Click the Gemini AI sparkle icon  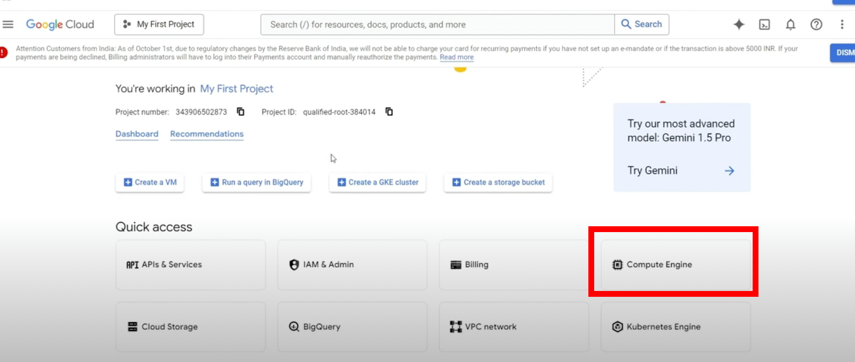point(739,24)
